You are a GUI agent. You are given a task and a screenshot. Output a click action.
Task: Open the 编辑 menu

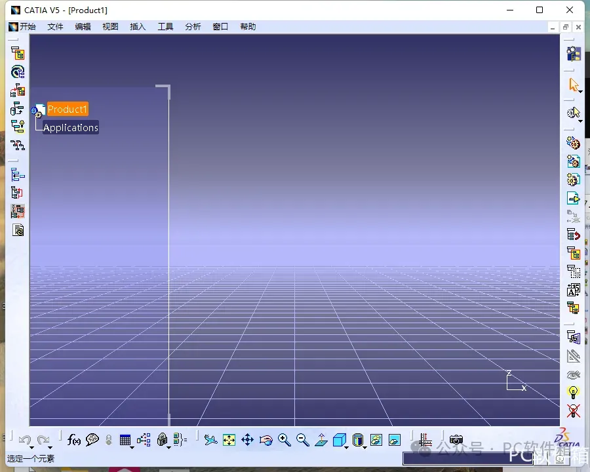pyautogui.click(x=83, y=27)
